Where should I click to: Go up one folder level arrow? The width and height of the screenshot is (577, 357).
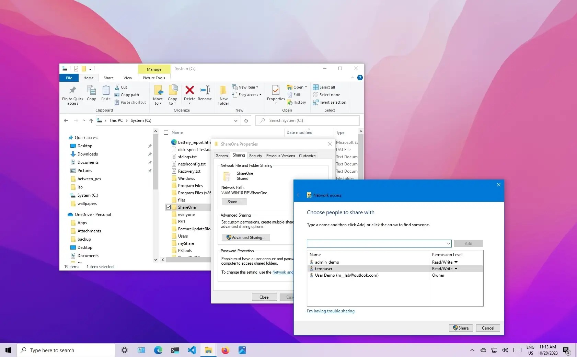point(91,120)
